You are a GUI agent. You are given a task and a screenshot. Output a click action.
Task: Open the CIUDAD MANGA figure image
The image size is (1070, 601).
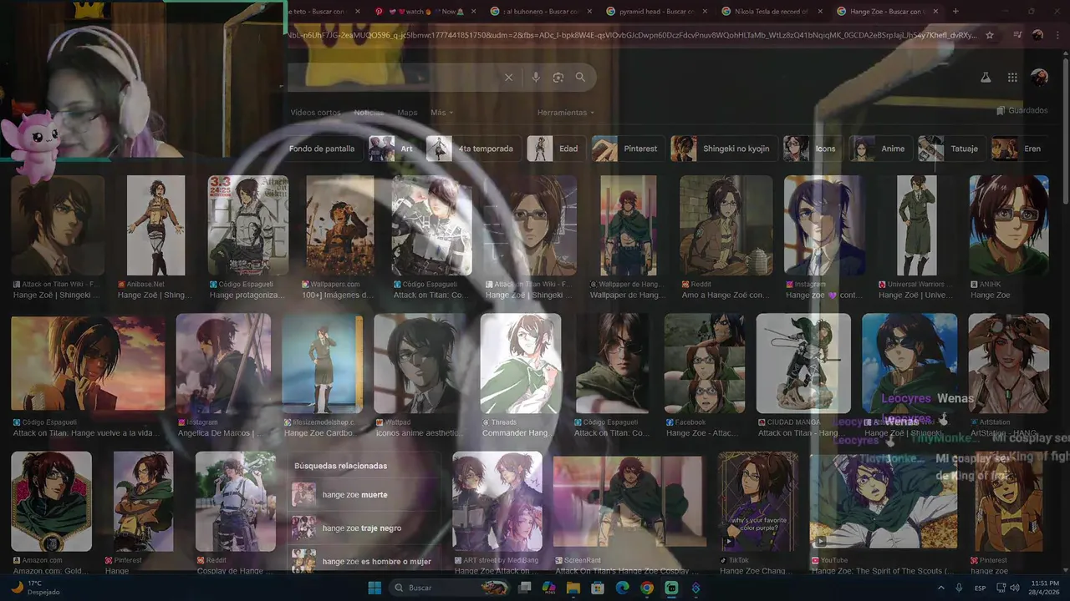[803, 364]
